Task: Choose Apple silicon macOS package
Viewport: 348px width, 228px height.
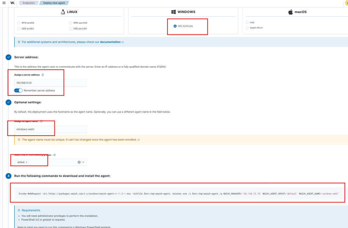Action: click(247, 28)
